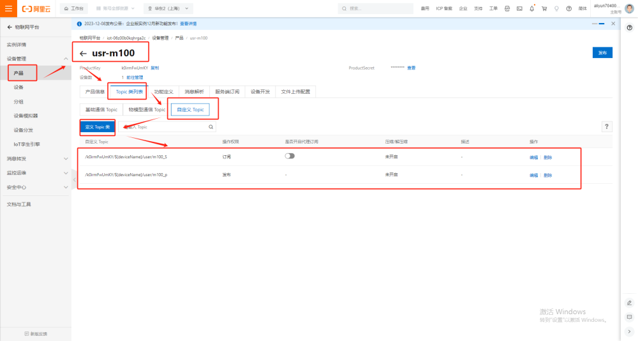Launch the Cloud Shell terminal icon

click(519, 8)
